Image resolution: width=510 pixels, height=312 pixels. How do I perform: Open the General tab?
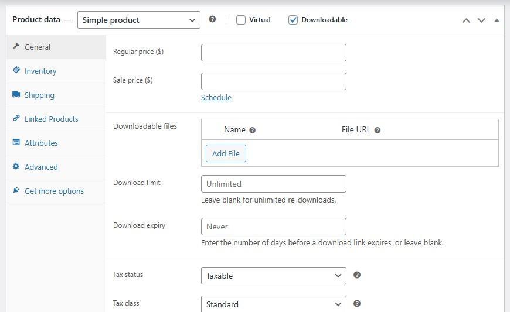(x=56, y=47)
